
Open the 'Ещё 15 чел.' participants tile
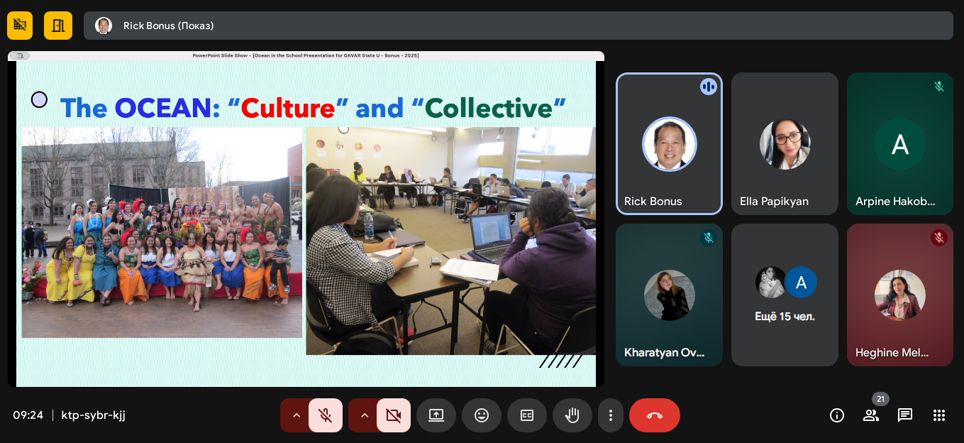click(x=785, y=295)
